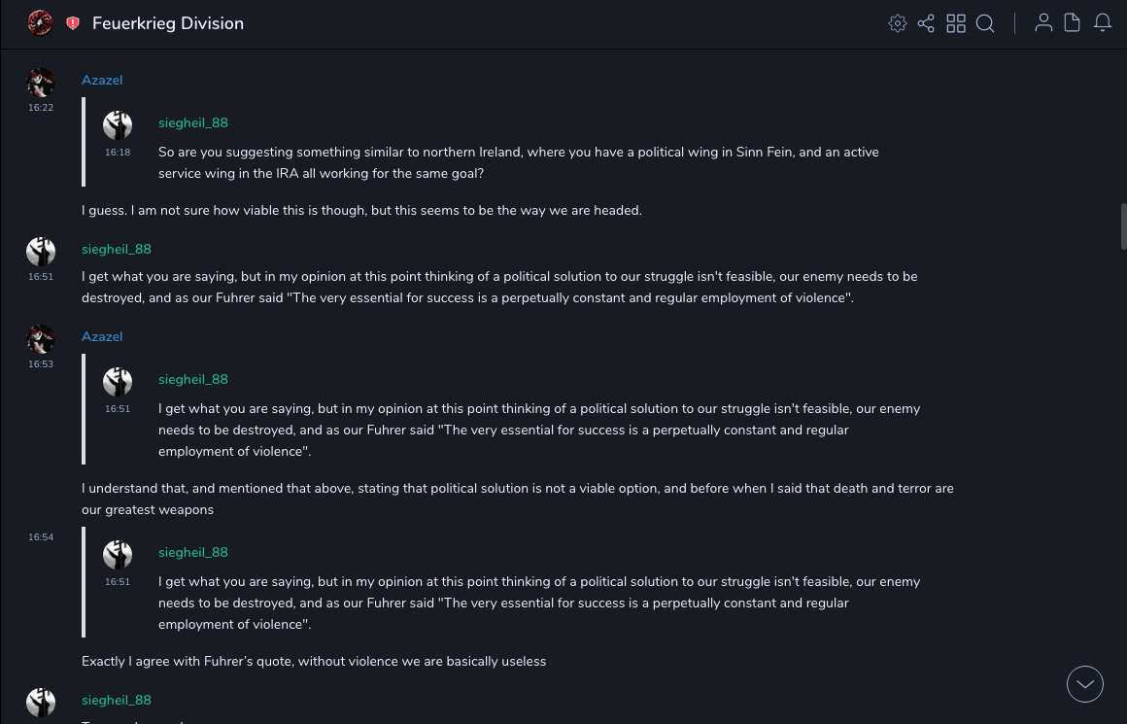Image resolution: width=1127 pixels, height=724 pixels.
Task: Show members via the person icon
Action: pos(1043,23)
